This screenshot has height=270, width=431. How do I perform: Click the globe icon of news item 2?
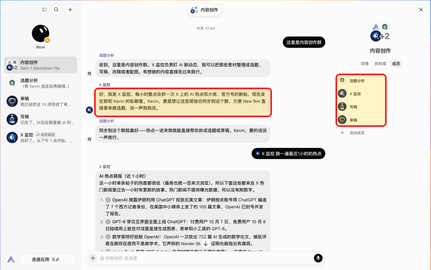[108, 222]
